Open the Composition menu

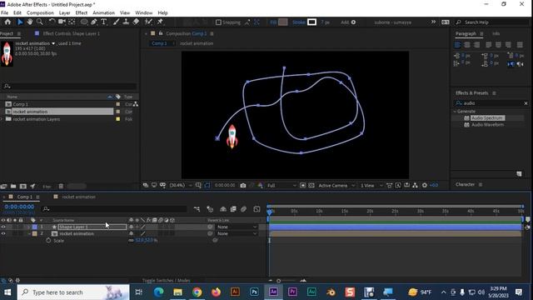coord(40,13)
